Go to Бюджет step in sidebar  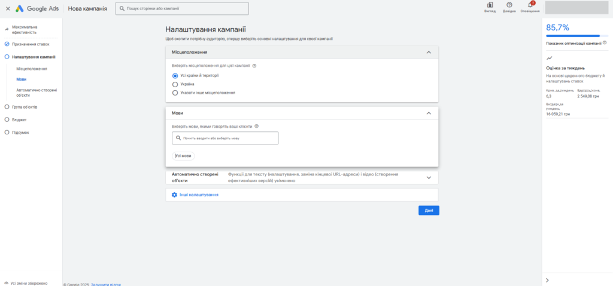pos(19,119)
